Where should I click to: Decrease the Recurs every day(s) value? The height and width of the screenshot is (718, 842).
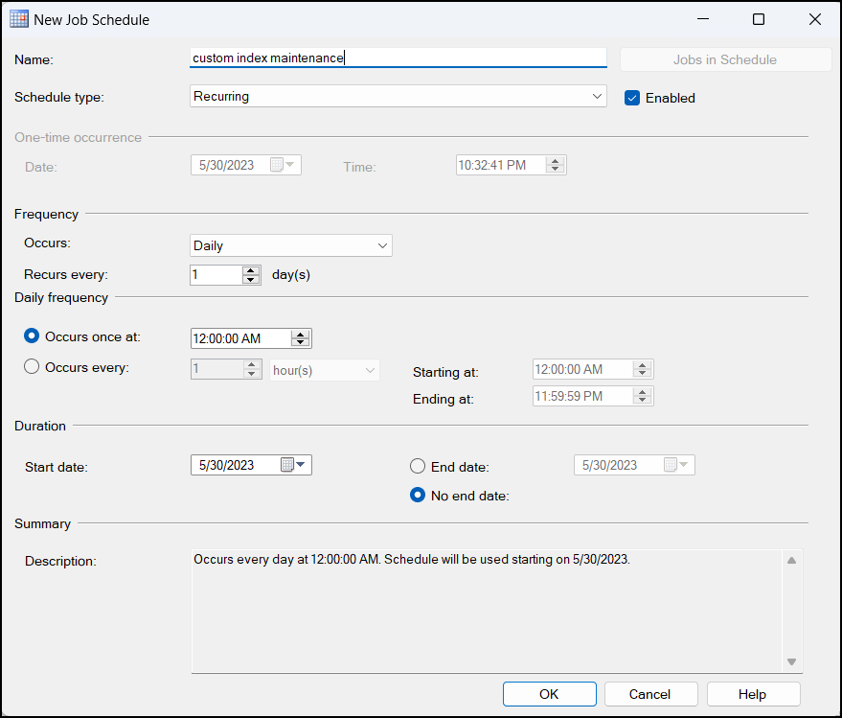click(x=251, y=279)
